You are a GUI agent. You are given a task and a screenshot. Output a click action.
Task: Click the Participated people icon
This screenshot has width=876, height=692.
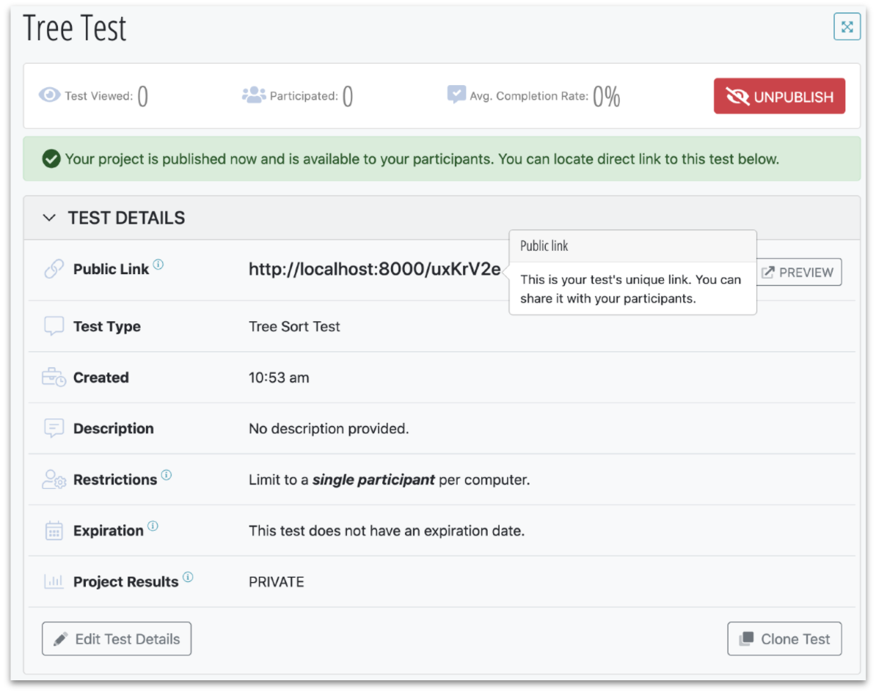point(253,95)
